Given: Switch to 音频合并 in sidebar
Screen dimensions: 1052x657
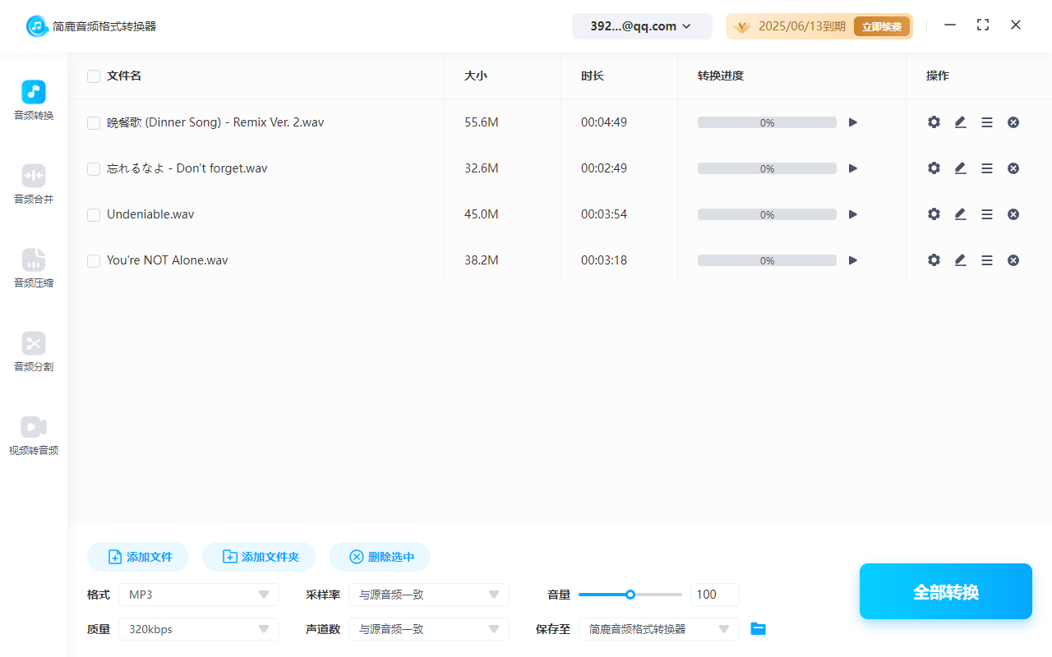Looking at the screenshot, I should tap(34, 184).
